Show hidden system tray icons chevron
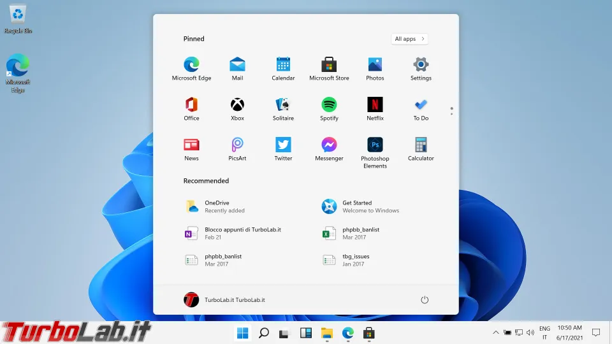The height and width of the screenshot is (344, 612). tap(495, 333)
